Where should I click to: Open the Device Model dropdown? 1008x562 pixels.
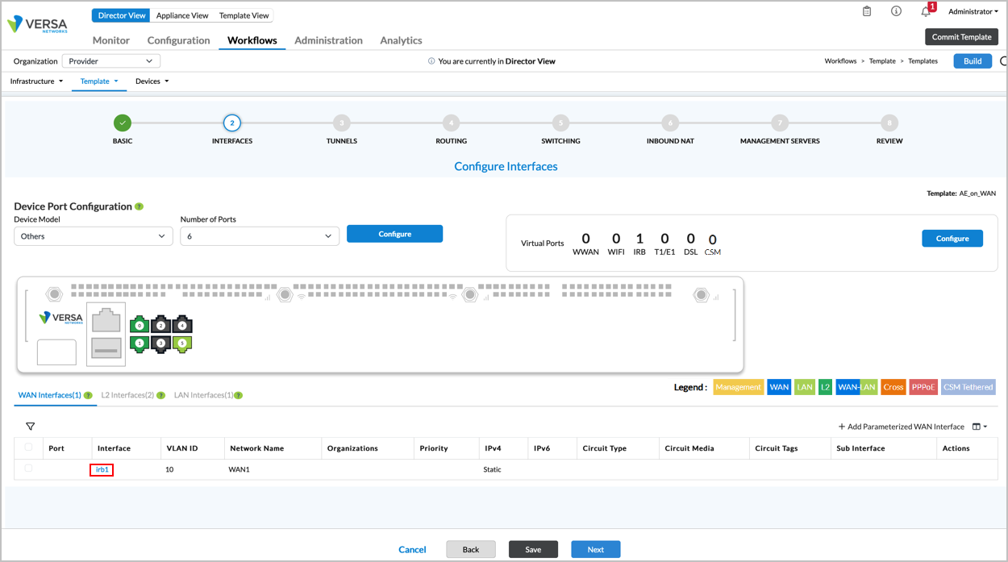[x=93, y=236]
